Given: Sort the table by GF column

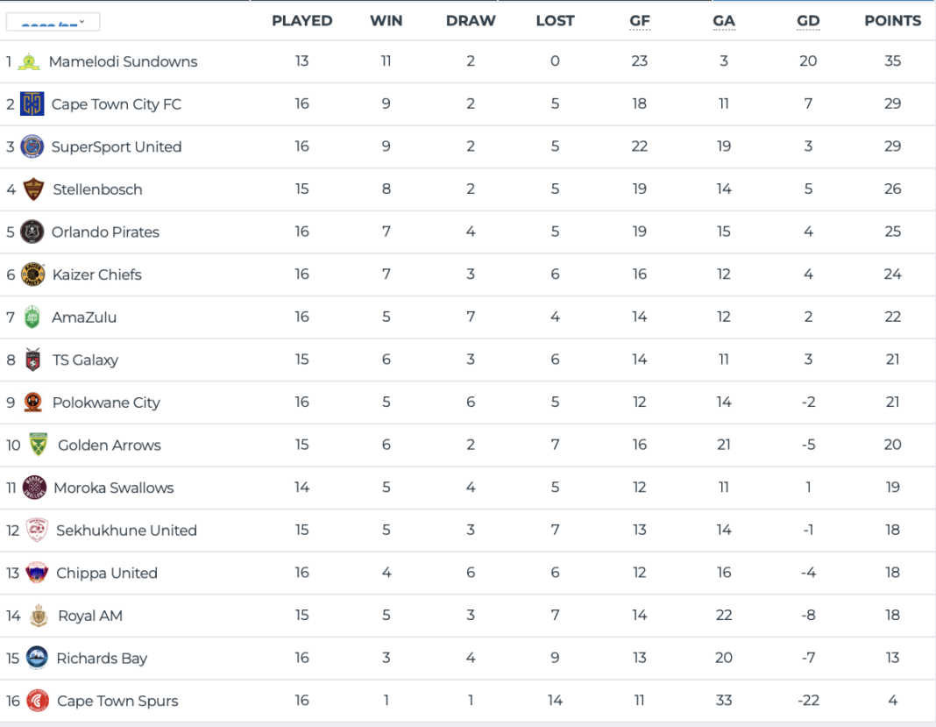Looking at the screenshot, I should 640,20.
